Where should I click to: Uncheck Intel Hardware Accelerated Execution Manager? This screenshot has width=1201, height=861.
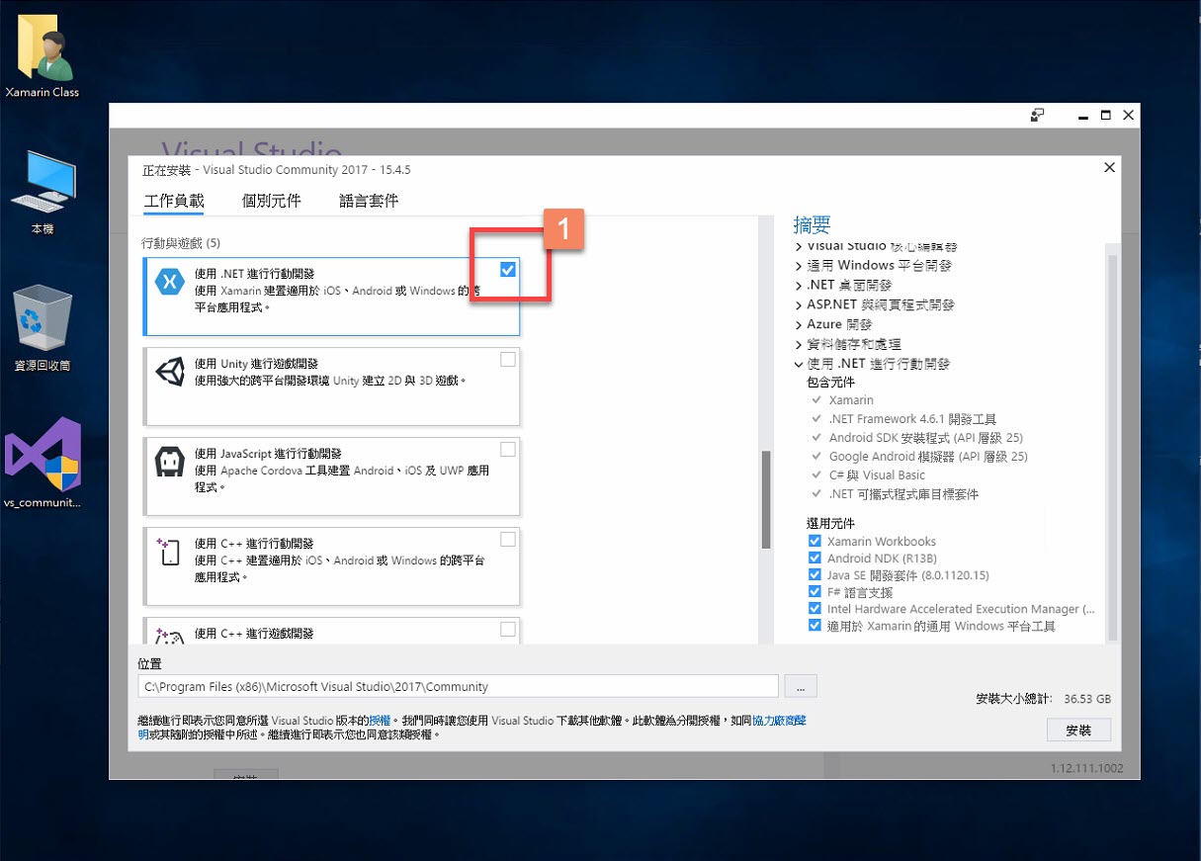coord(815,609)
